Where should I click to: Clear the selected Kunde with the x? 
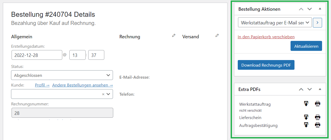pos(103,94)
